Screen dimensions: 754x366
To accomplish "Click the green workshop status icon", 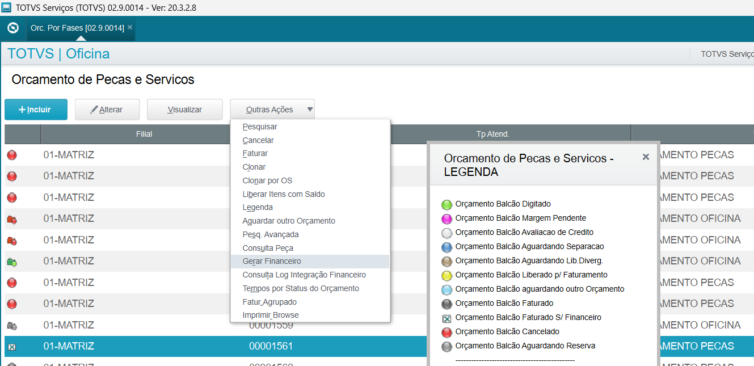I will [x=12, y=262].
